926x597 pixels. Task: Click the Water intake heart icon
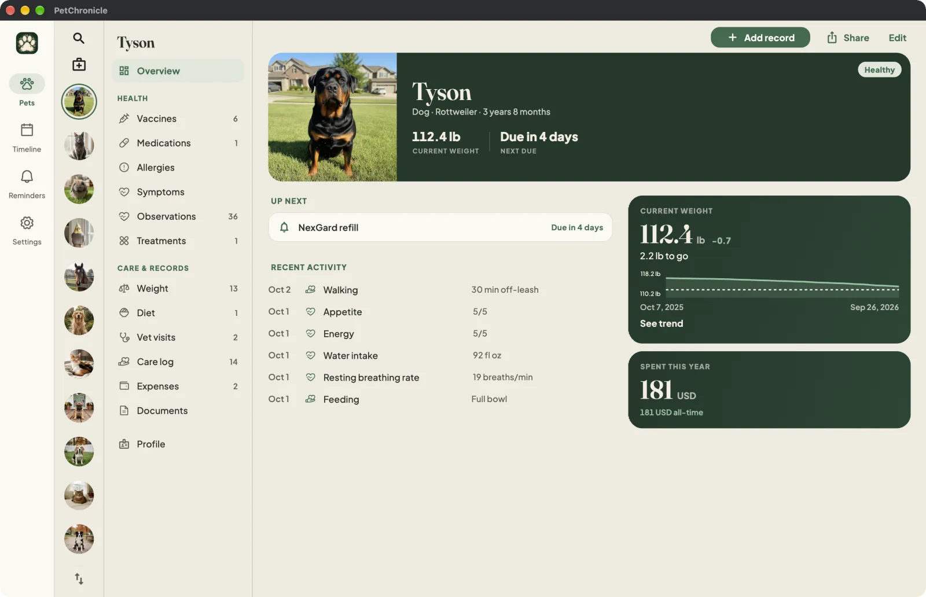click(x=310, y=355)
